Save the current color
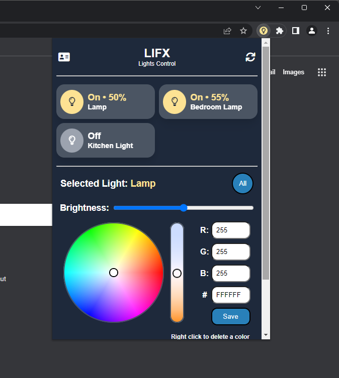Screen dimensions: 339x378 tap(230, 317)
